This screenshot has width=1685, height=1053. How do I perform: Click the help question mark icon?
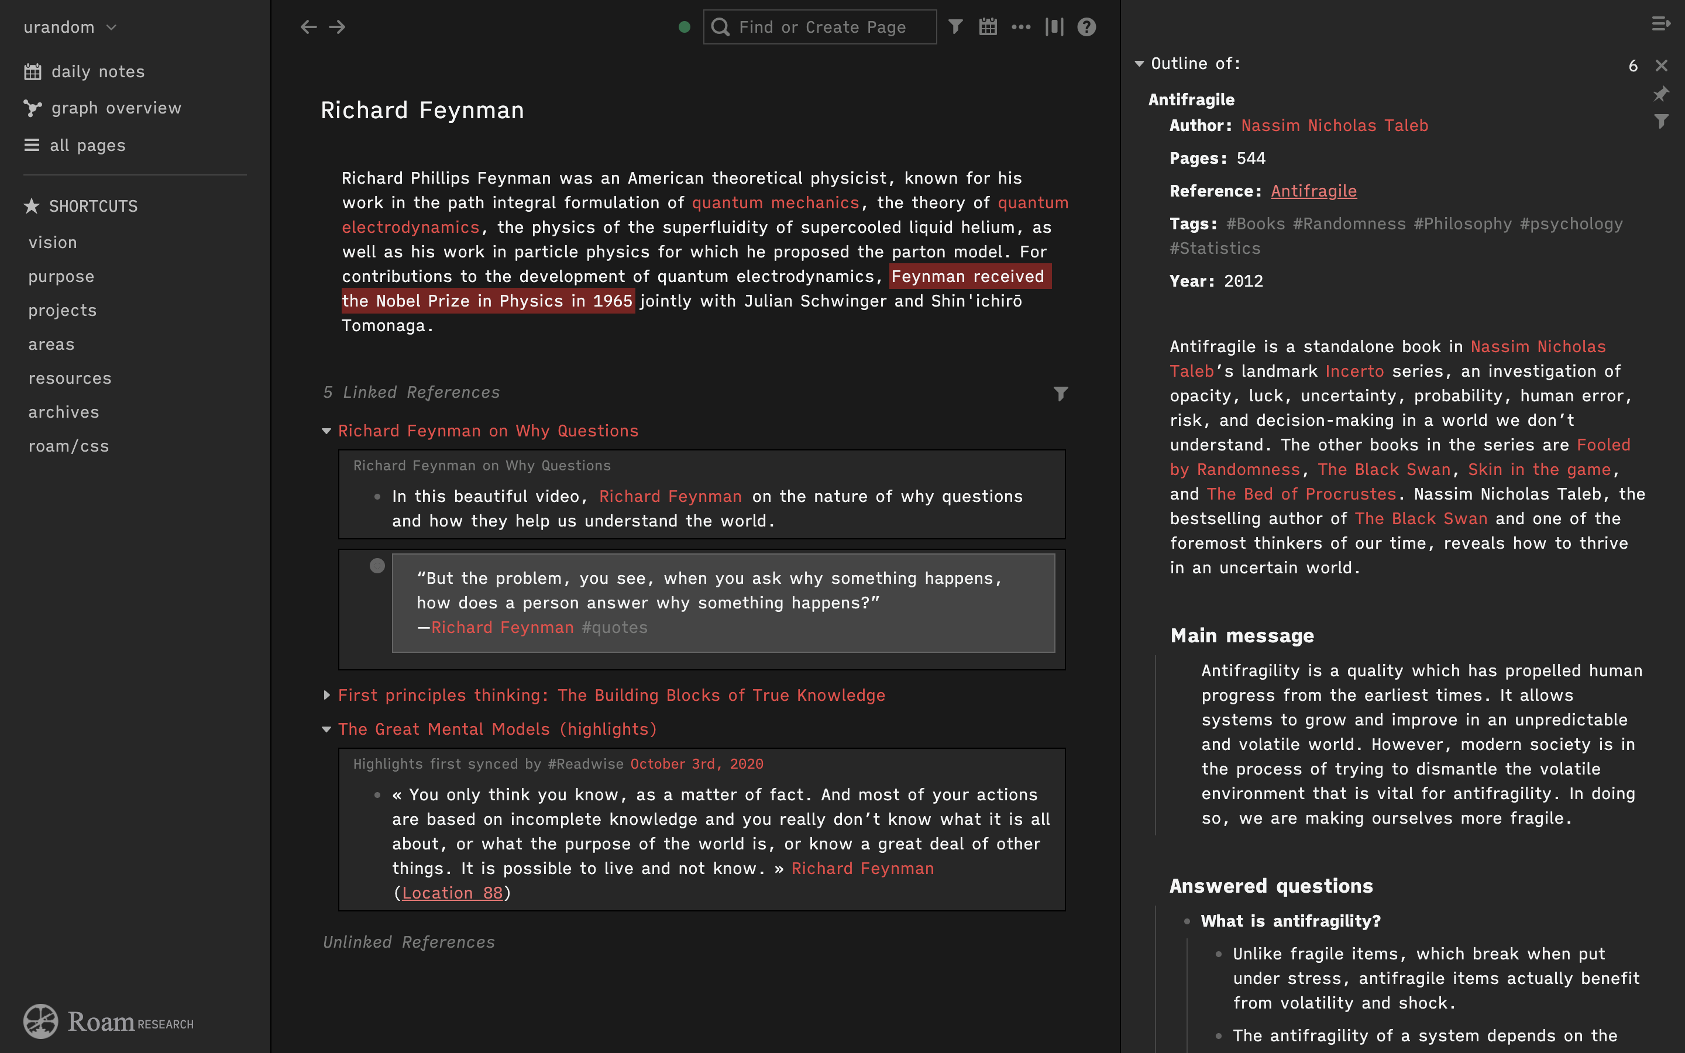1086,27
